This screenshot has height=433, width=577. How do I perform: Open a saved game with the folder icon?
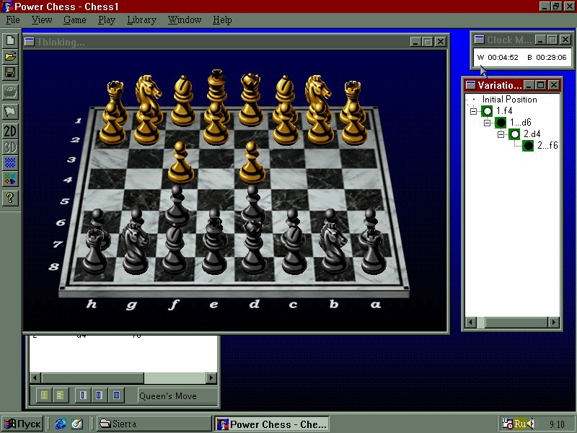[x=10, y=56]
